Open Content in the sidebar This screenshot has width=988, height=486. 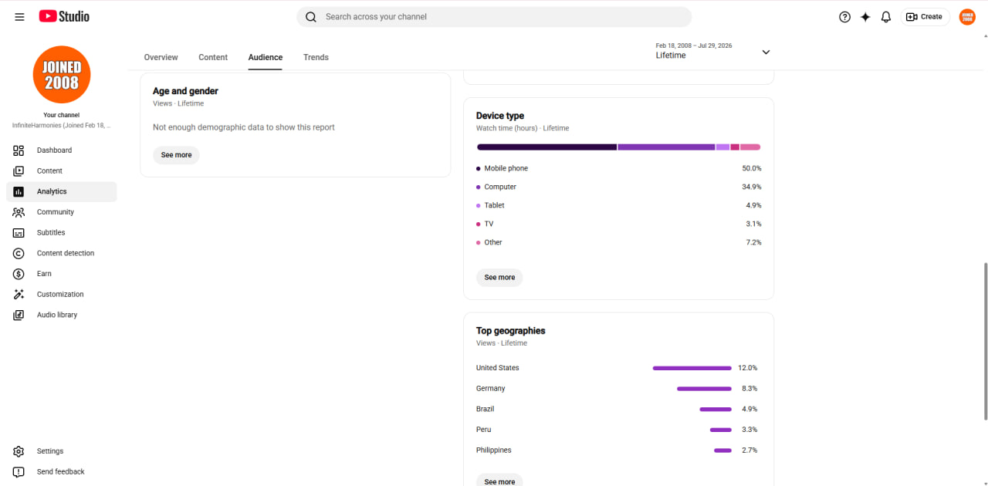pyautogui.click(x=62, y=171)
